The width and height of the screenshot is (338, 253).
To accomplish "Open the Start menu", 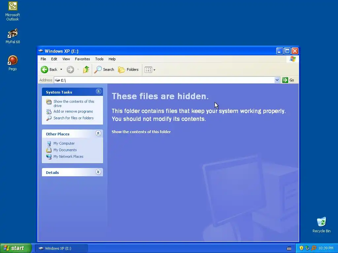I will pyautogui.click(x=16, y=248).
